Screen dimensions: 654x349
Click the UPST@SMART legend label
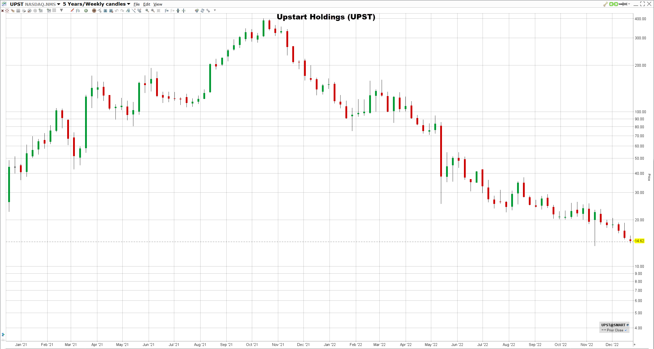pyautogui.click(x=613, y=325)
